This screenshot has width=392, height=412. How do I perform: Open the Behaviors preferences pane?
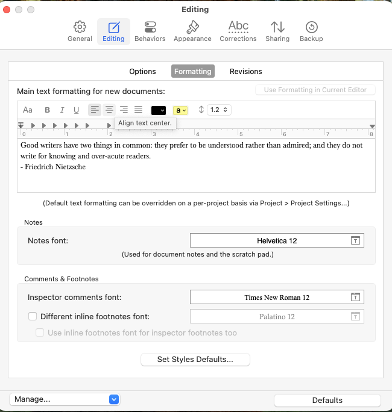(x=150, y=31)
